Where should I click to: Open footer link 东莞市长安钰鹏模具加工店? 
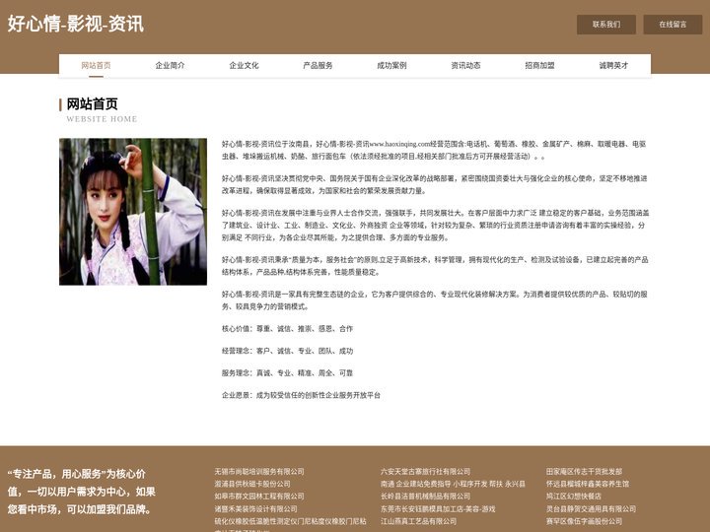(x=438, y=509)
